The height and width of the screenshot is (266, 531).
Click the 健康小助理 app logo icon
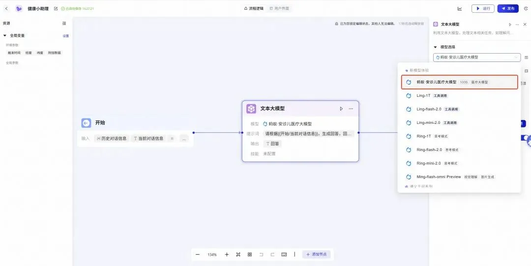click(19, 8)
